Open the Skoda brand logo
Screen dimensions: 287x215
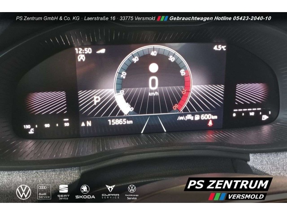[85, 192]
